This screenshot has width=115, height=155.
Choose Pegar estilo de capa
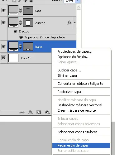(81, 145)
